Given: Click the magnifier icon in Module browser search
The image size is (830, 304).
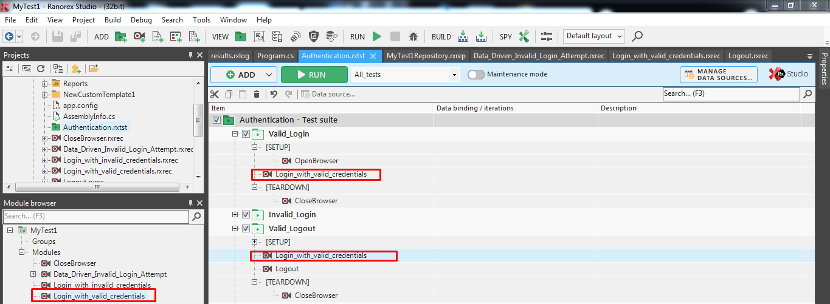Looking at the screenshot, I should (x=197, y=216).
